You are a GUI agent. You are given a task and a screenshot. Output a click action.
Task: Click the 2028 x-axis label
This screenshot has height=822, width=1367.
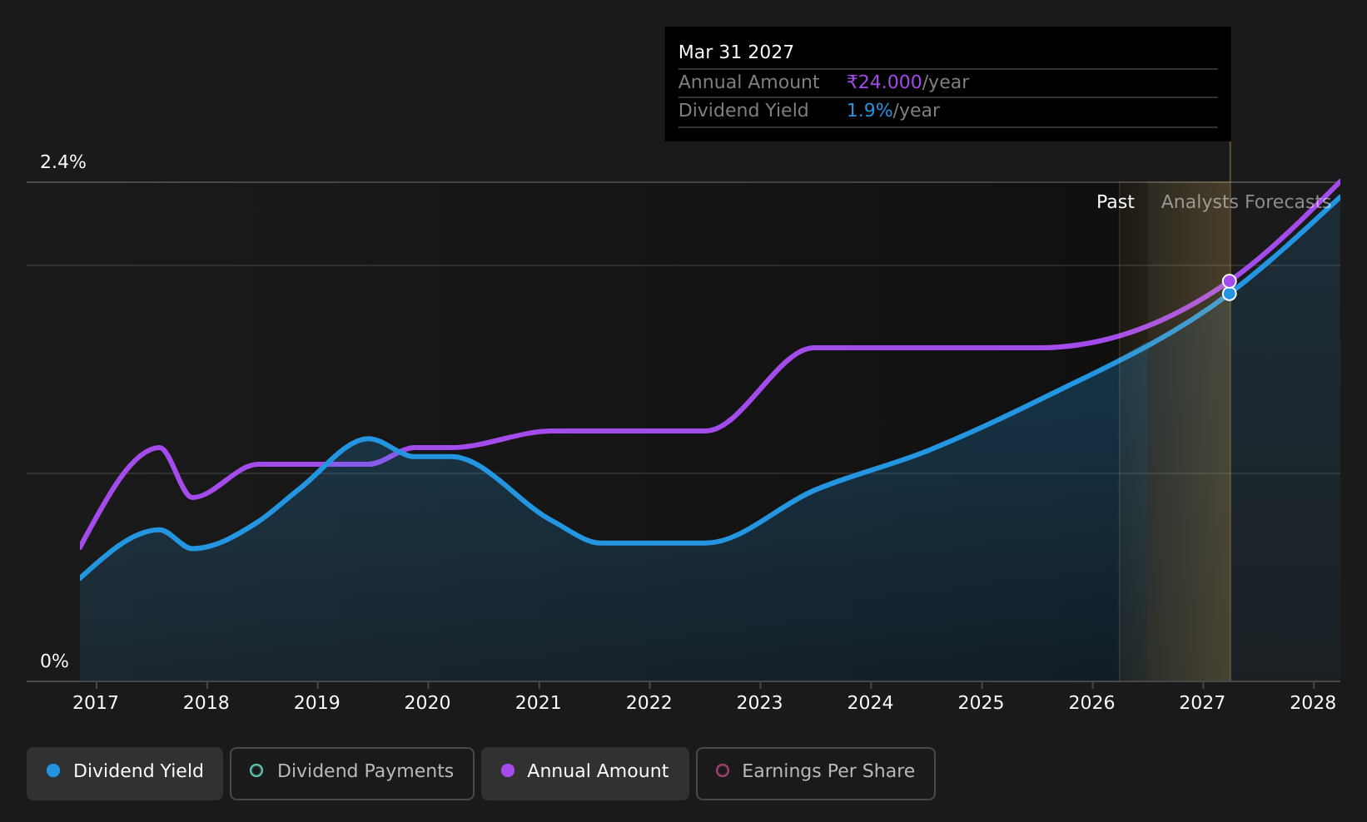pos(1314,703)
